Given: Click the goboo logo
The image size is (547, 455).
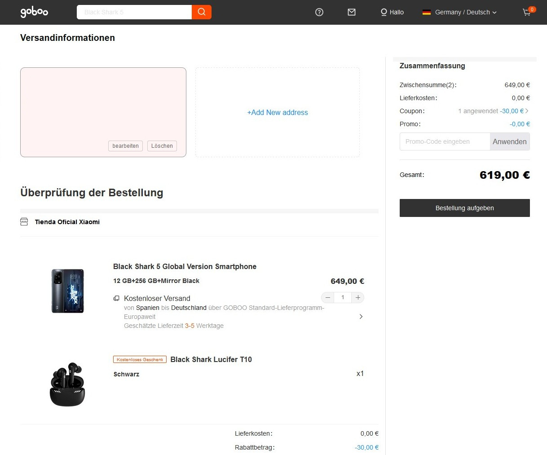Looking at the screenshot, I should click(x=34, y=12).
